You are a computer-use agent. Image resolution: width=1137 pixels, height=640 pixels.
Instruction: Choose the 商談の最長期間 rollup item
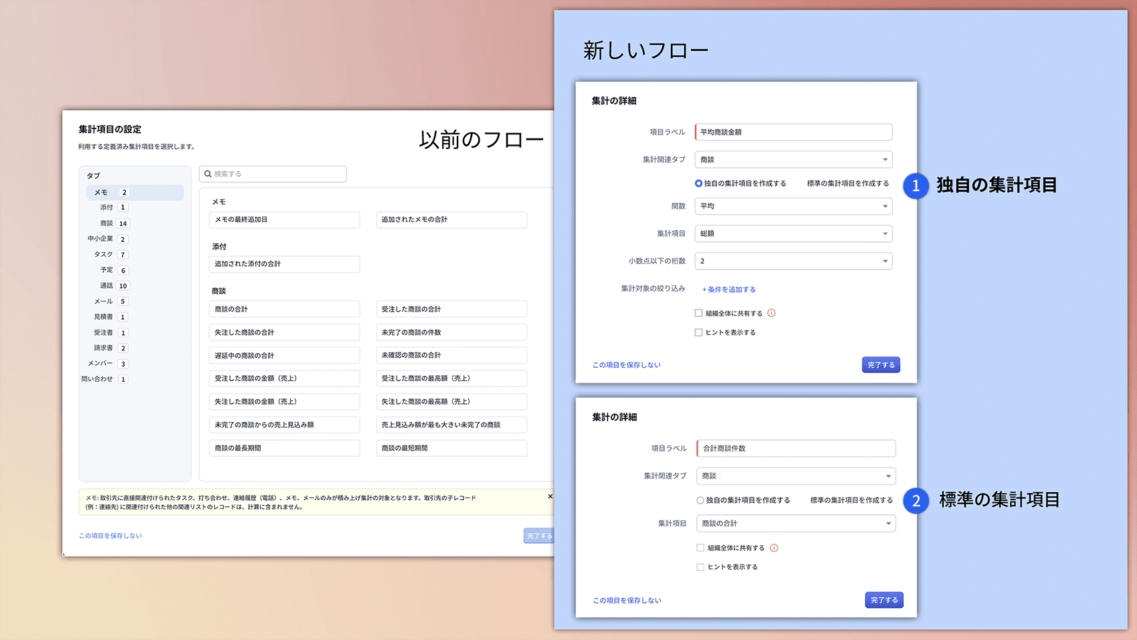pos(284,448)
